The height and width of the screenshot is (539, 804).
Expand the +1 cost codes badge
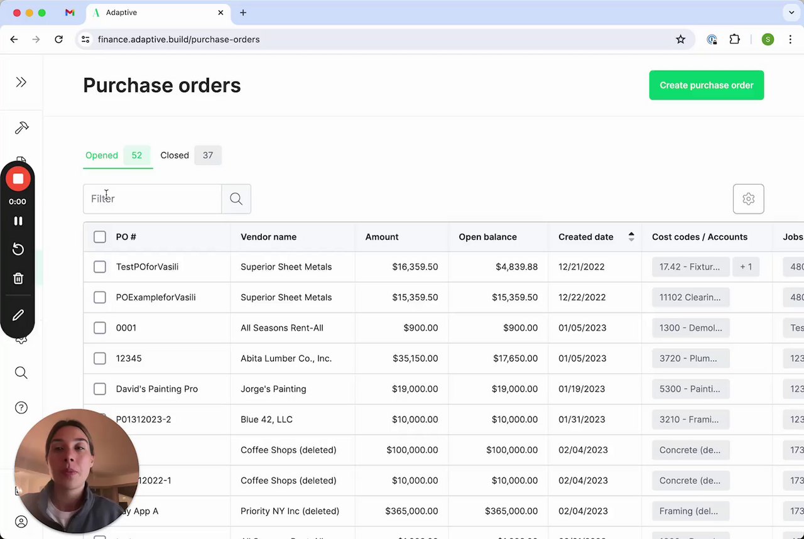pyautogui.click(x=746, y=267)
